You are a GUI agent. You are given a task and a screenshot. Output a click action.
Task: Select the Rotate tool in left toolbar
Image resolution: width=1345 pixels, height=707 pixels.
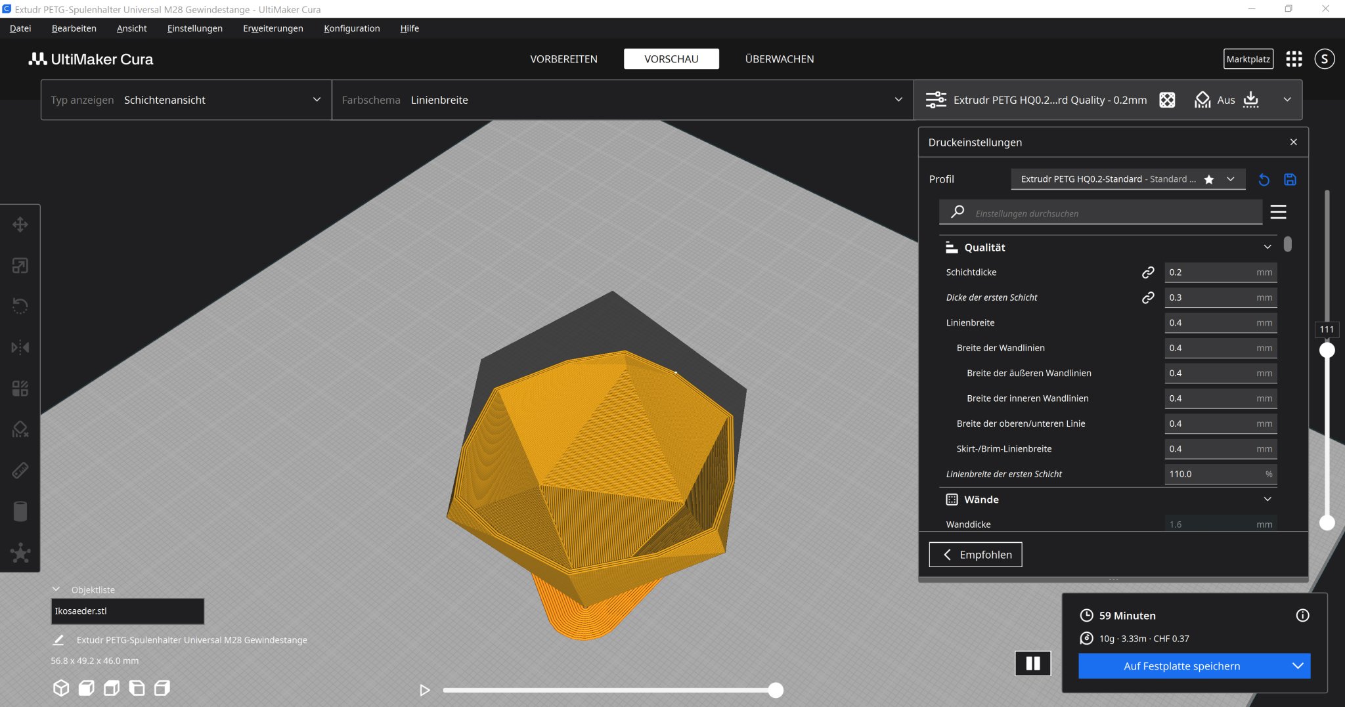tap(20, 306)
